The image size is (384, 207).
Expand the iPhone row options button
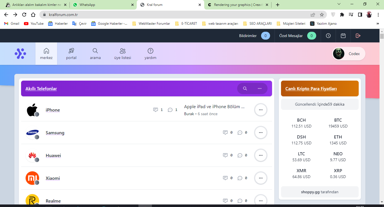point(261,110)
